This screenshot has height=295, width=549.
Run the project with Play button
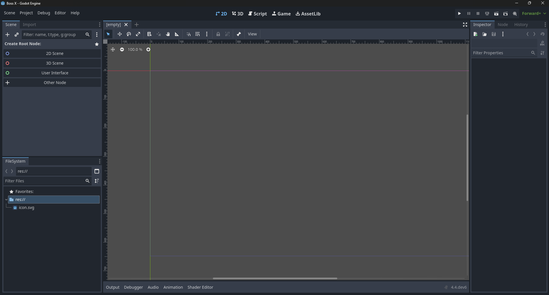pos(460,13)
